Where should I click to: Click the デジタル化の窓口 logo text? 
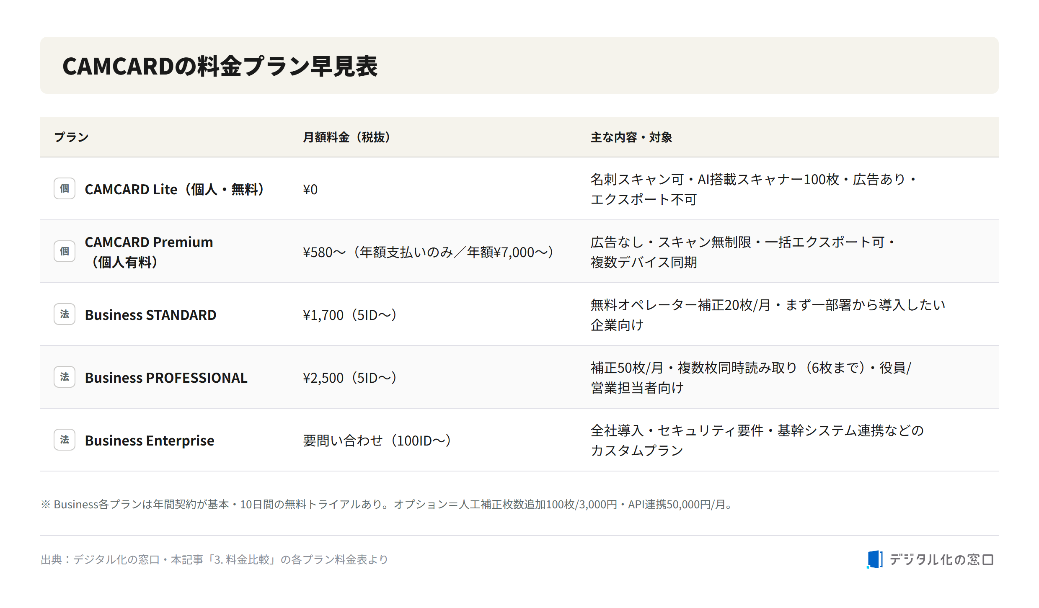click(941, 559)
